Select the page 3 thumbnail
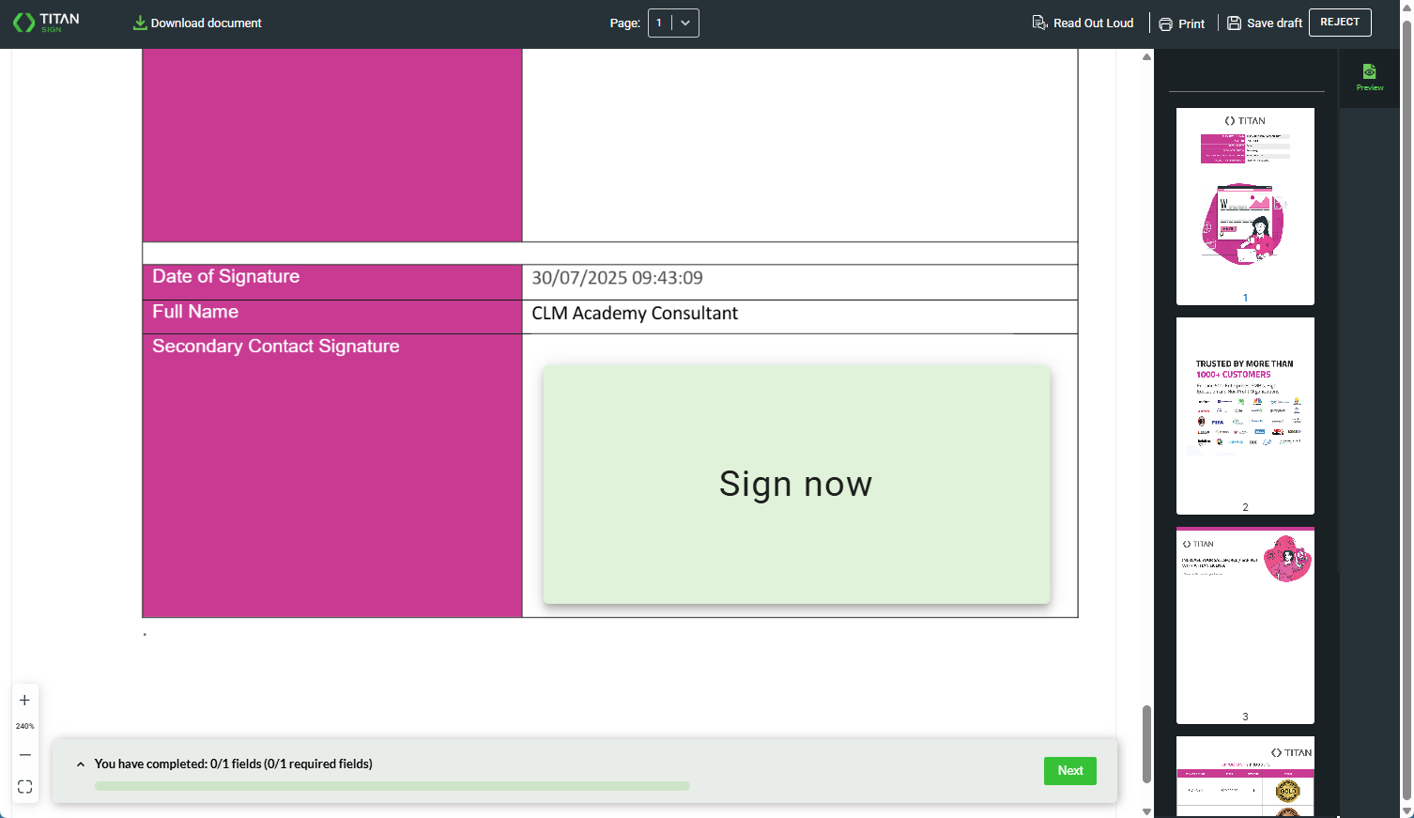The height and width of the screenshot is (818, 1414). [x=1245, y=625]
